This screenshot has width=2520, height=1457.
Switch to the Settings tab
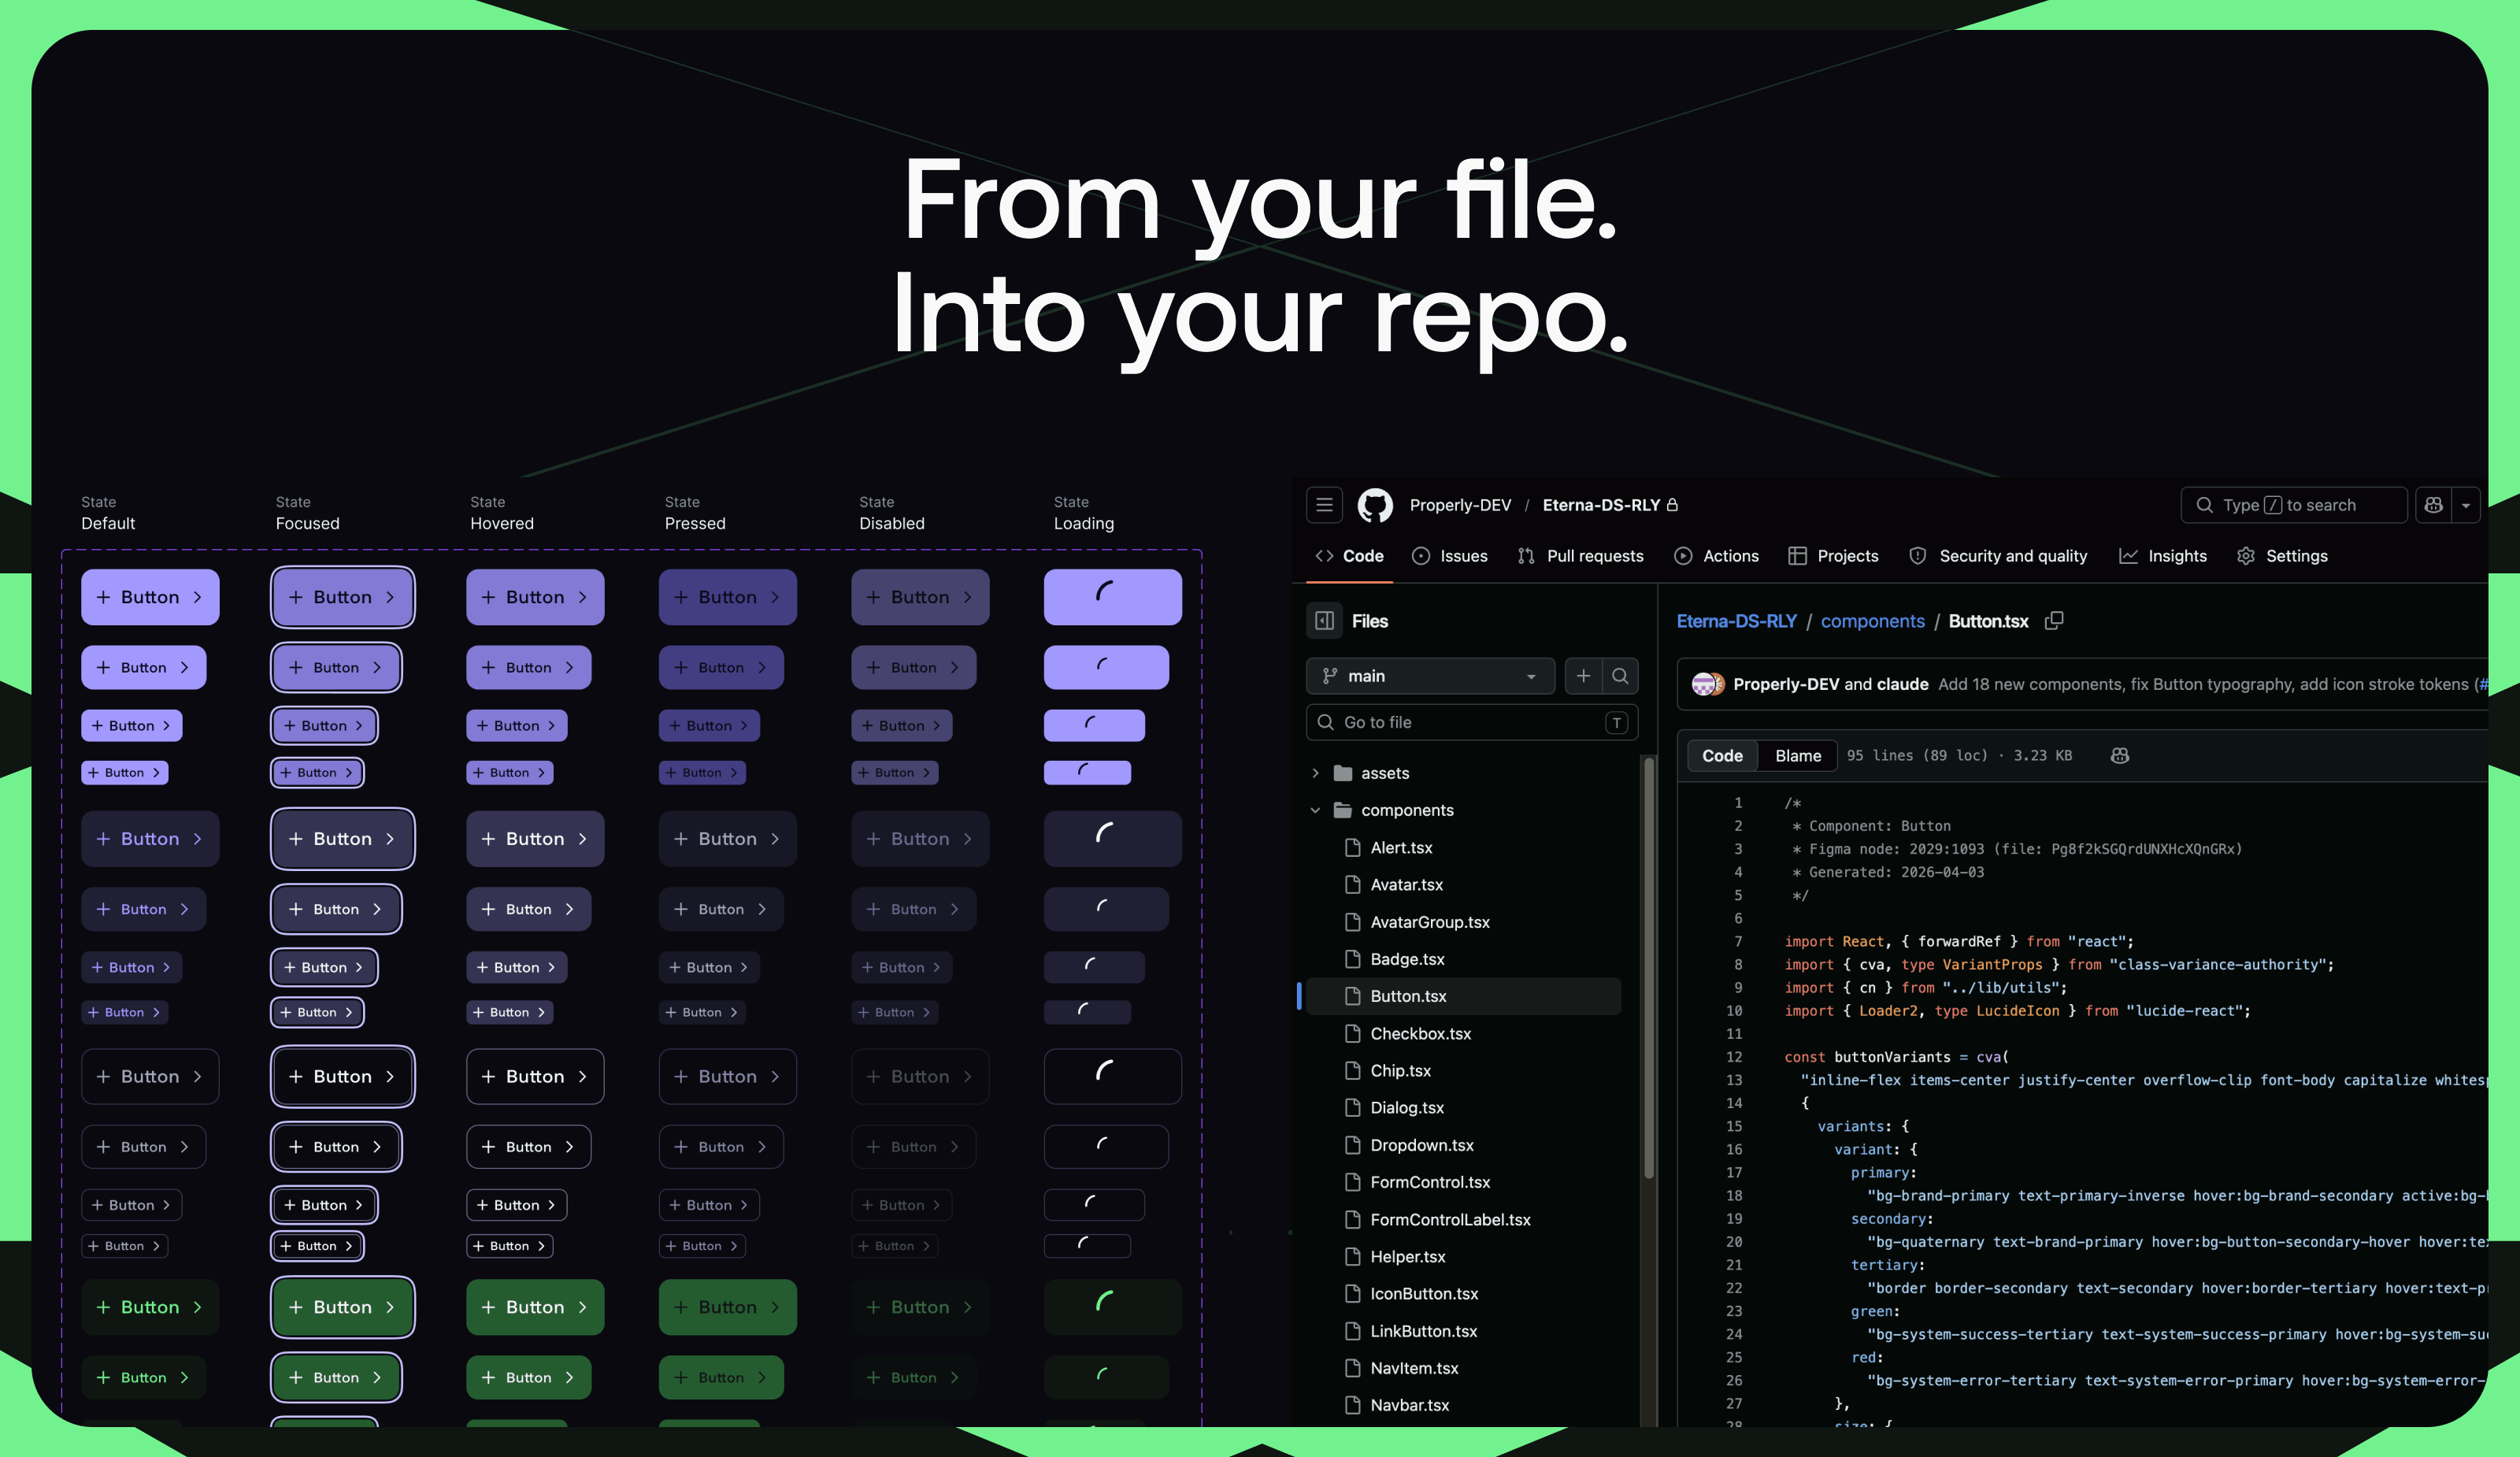(x=2282, y=556)
